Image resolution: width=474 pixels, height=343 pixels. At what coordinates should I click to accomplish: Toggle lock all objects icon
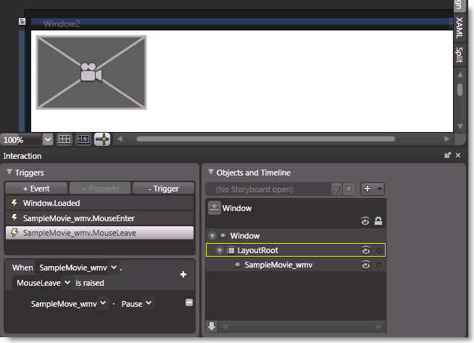point(378,221)
